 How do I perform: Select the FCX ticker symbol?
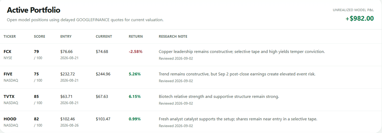tap(7, 51)
